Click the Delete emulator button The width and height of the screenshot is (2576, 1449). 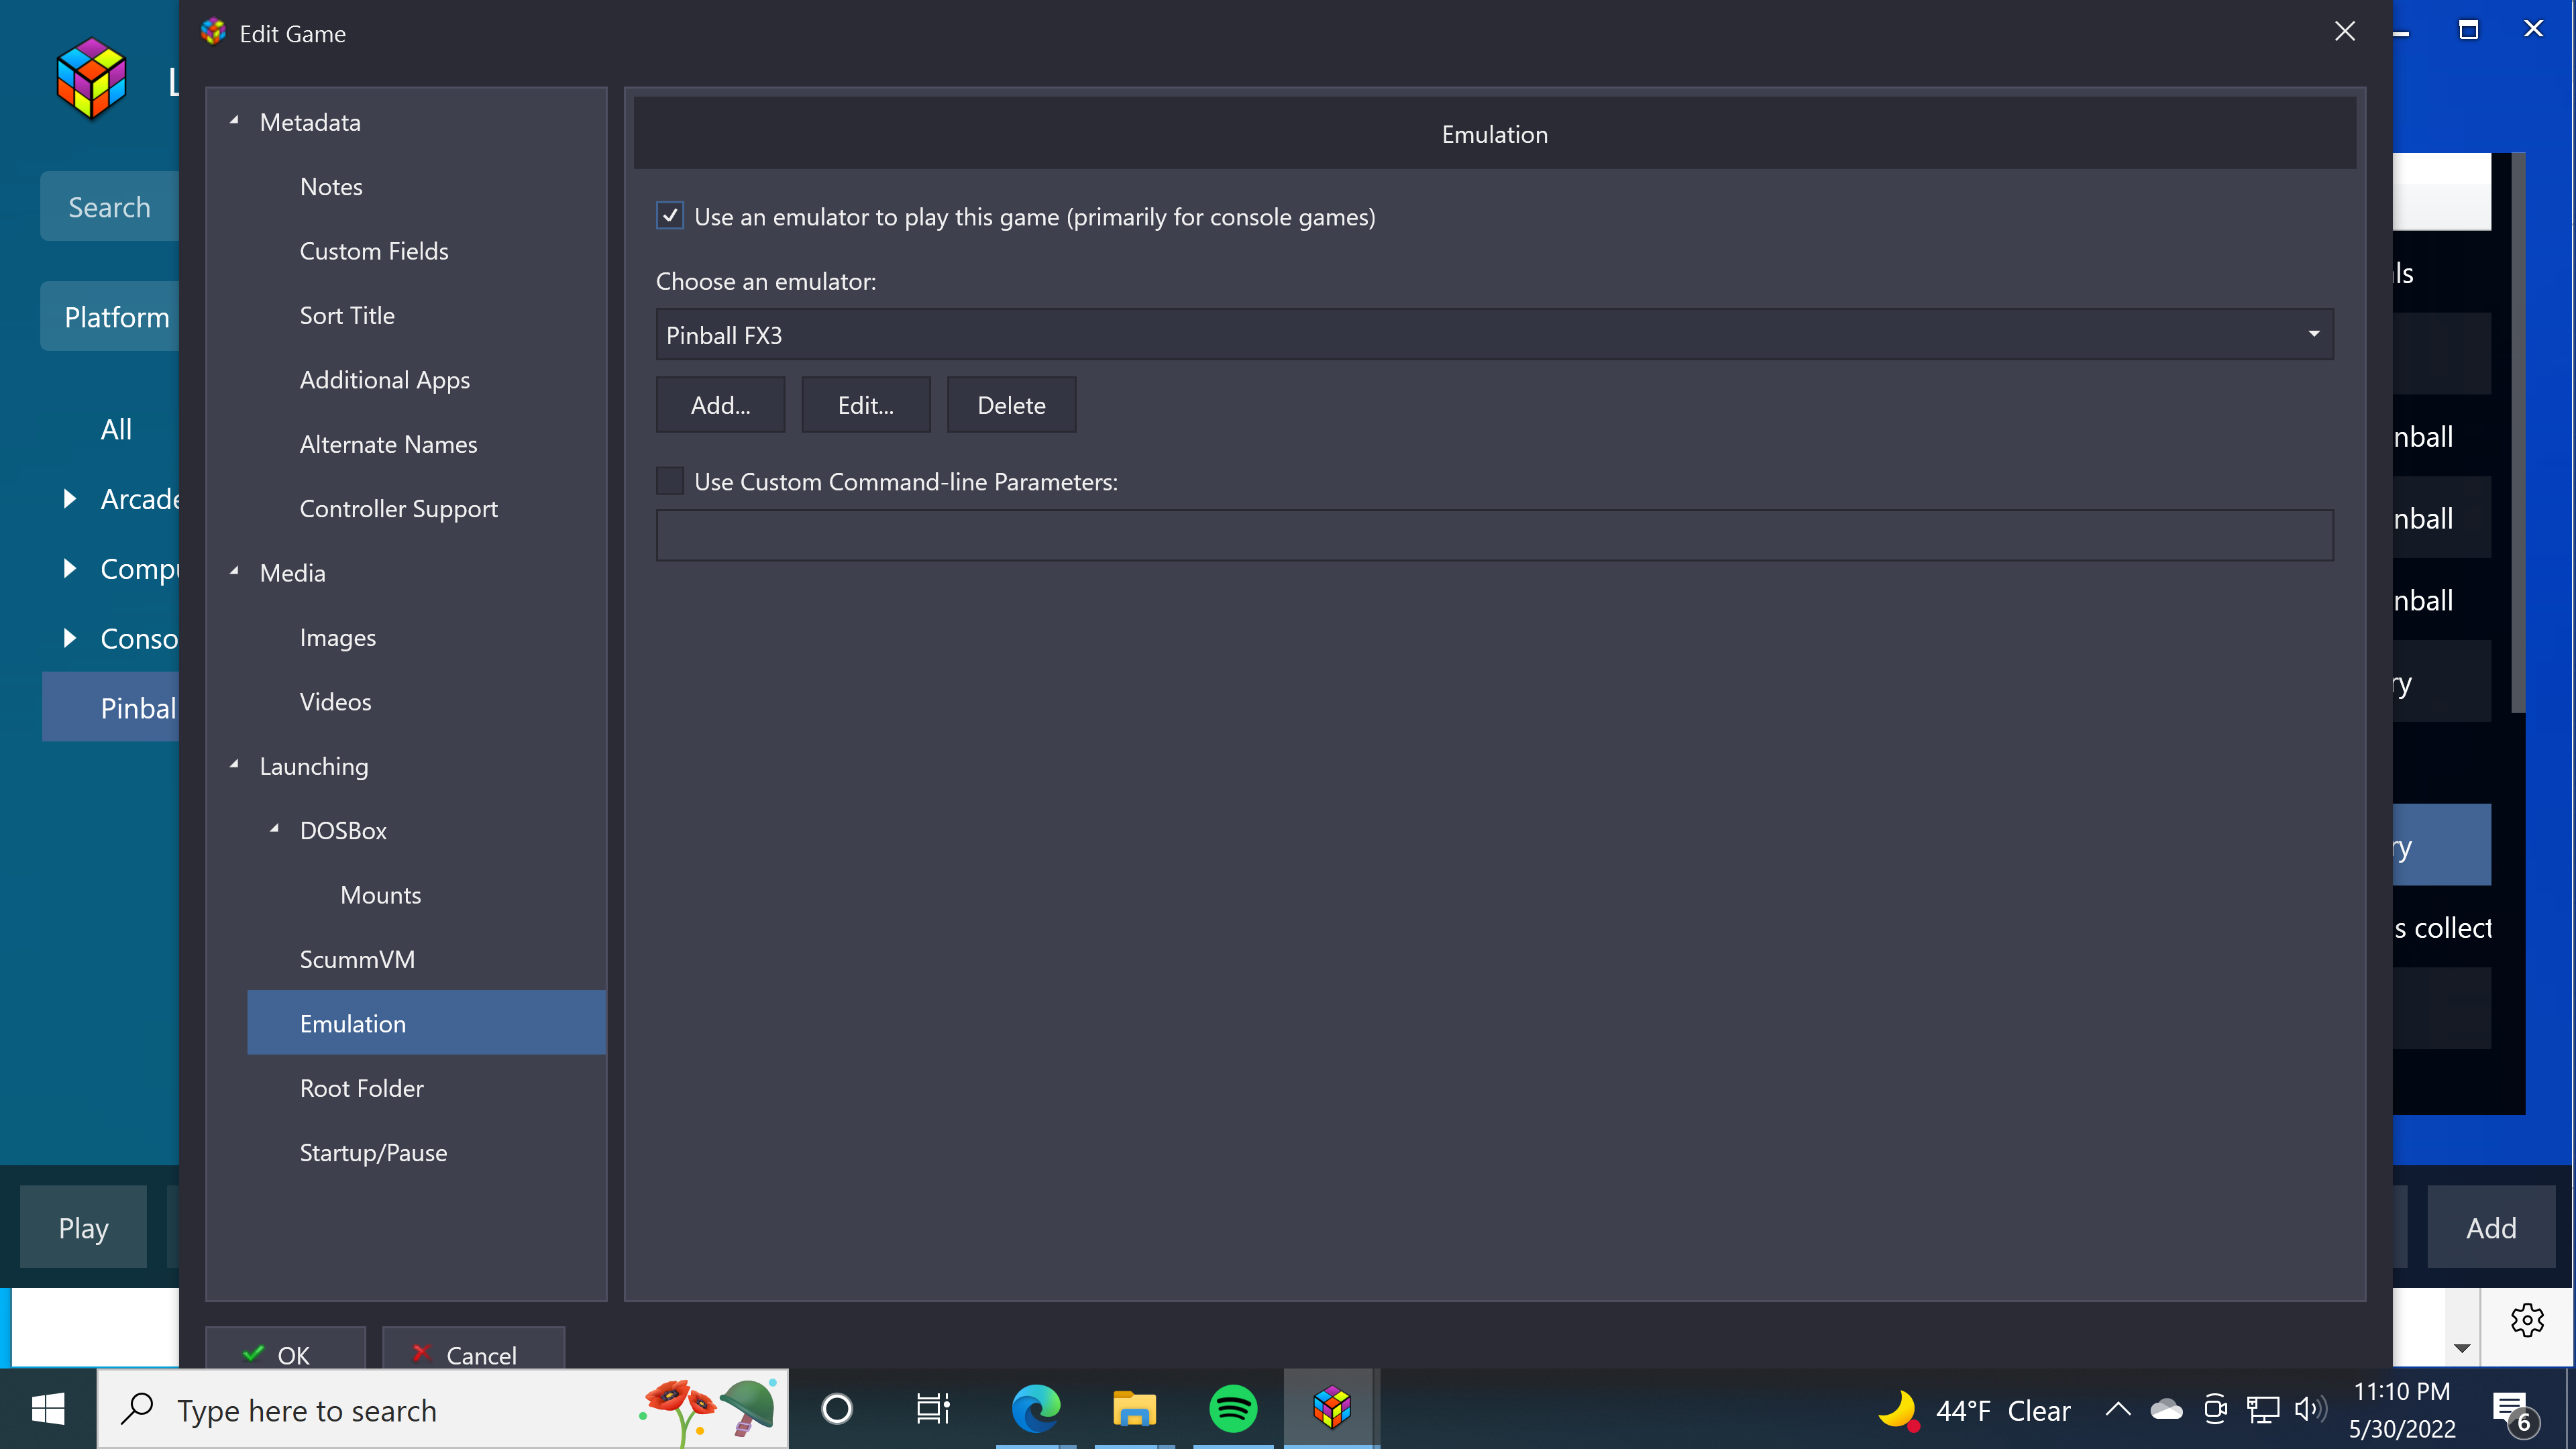coord(1011,405)
